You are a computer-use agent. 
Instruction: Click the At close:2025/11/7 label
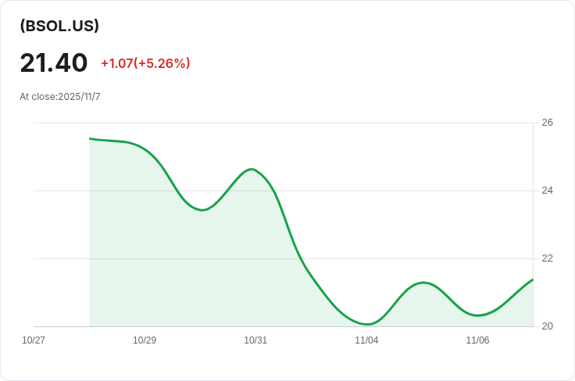(x=60, y=96)
